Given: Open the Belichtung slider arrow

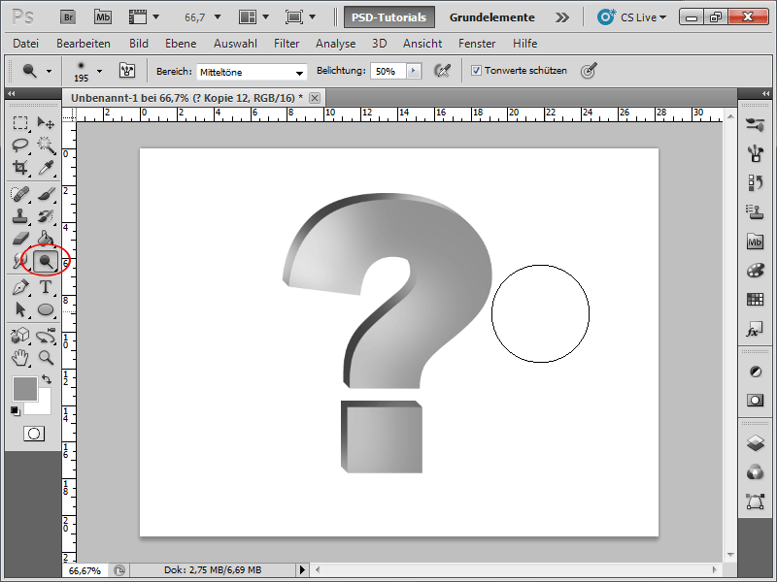Looking at the screenshot, I should point(414,71).
